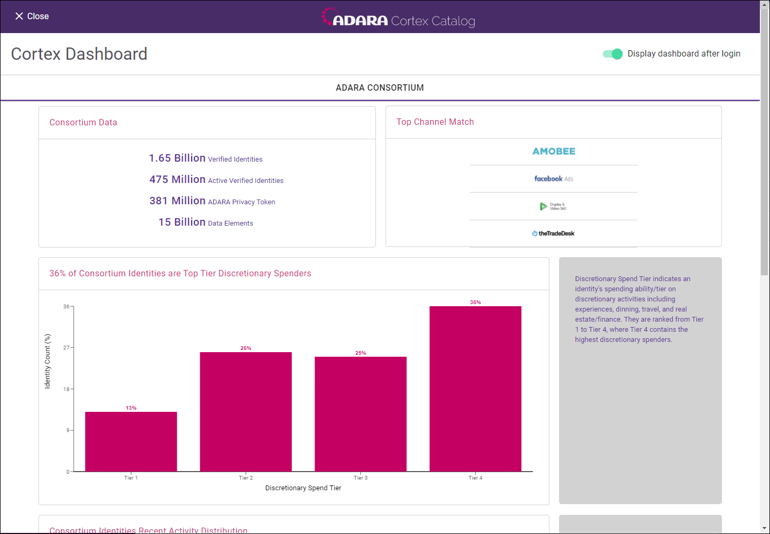Viewport: 770px width, 534px height.
Task: Click the "Top Channel Match" card heading
Action: tap(435, 122)
